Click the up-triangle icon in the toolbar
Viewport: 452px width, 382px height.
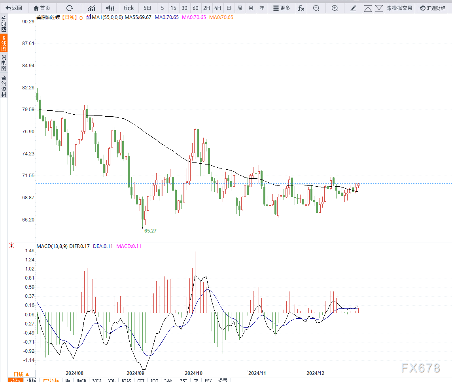368,8
